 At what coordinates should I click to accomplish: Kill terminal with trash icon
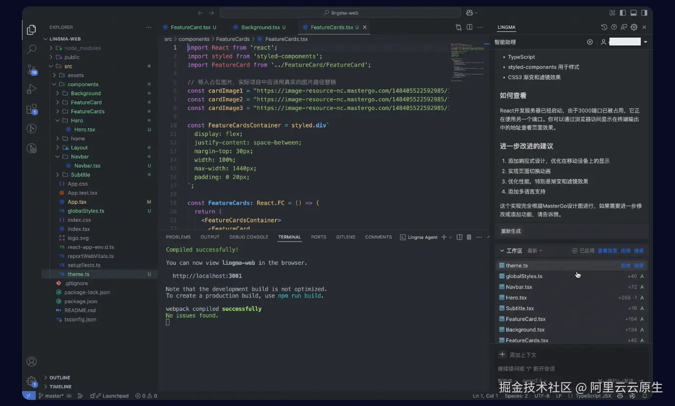pyautogui.click(x=469, y=237)
